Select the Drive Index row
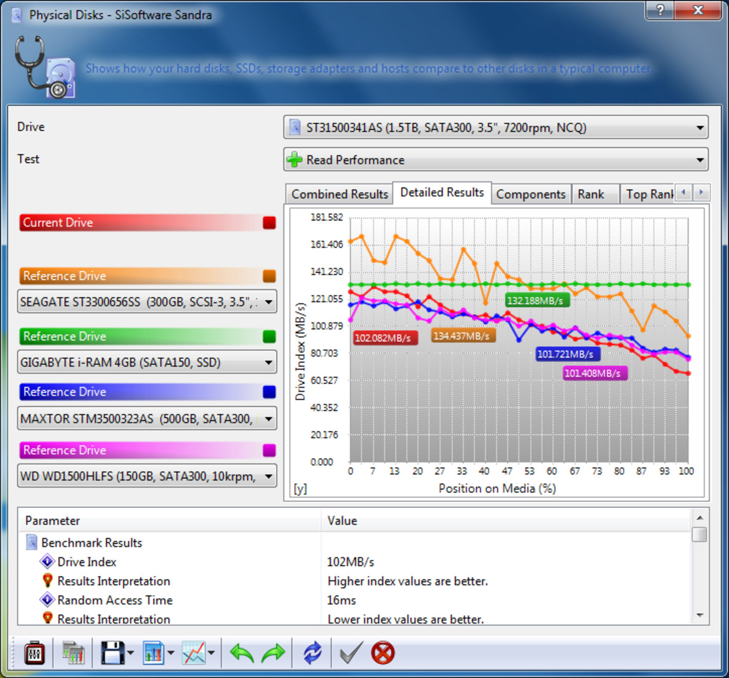Image resolution: width=729 pixels, height=678 pixels. [356, 562]
